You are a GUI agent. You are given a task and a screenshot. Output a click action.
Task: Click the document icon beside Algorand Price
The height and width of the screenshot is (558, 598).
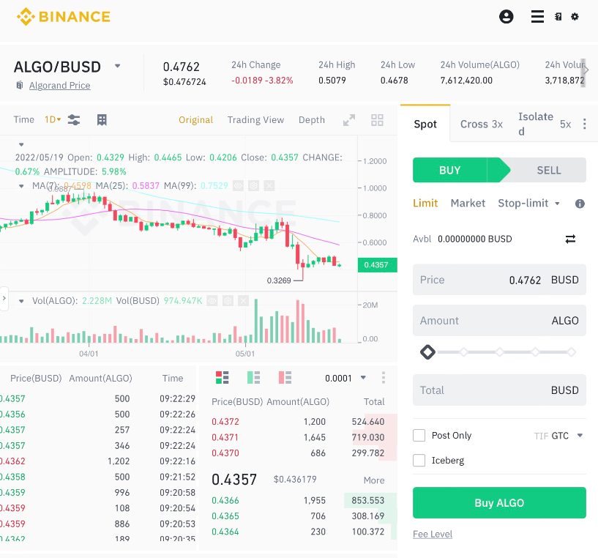click(20, 85)
